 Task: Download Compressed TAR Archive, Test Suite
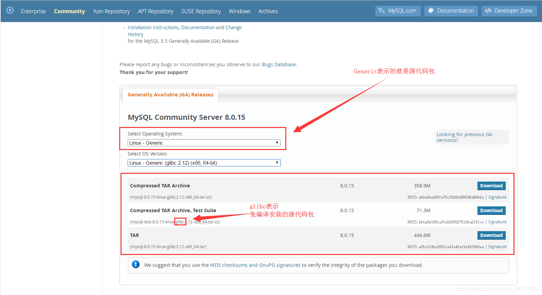tap(491, 210)
